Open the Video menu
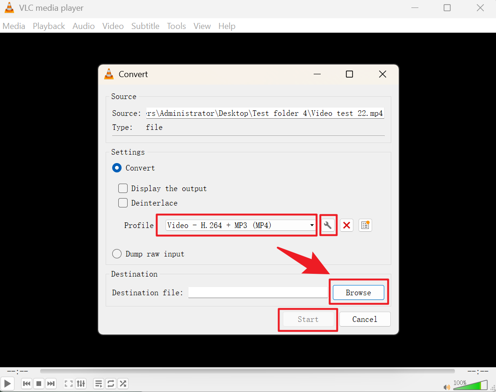The image size is (496, 392). pos(113,26)
